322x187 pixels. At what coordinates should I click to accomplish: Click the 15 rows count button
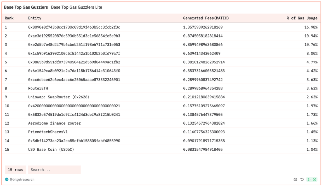click(x=15, y=170)
